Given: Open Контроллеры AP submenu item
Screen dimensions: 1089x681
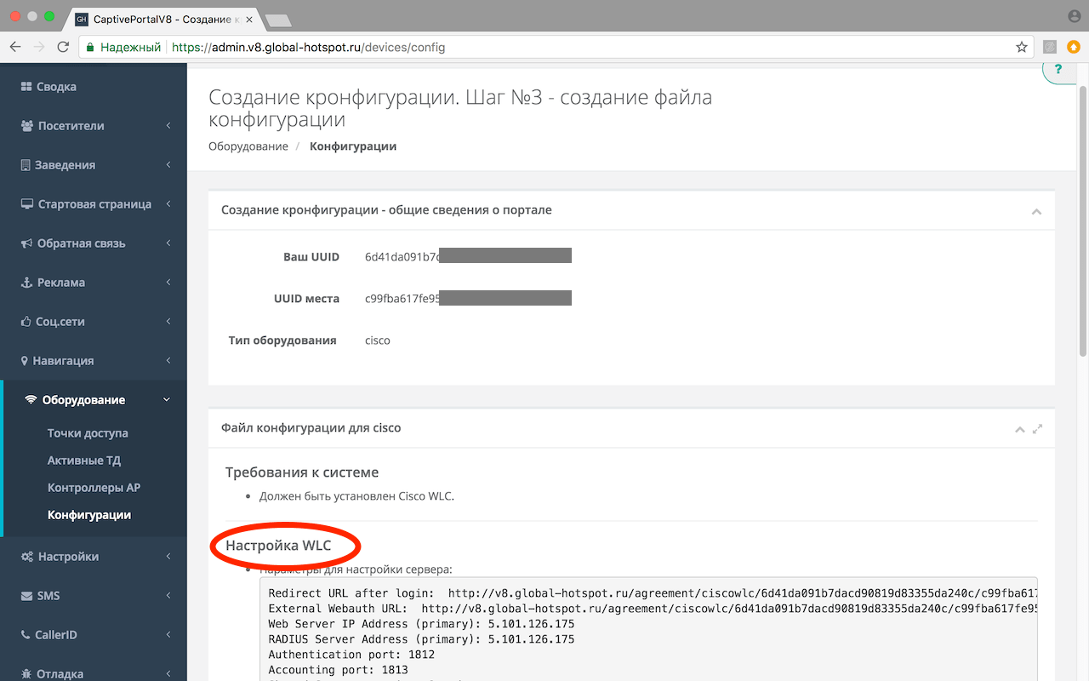Looking at the screenshot, I should click(x=94, y=488).
